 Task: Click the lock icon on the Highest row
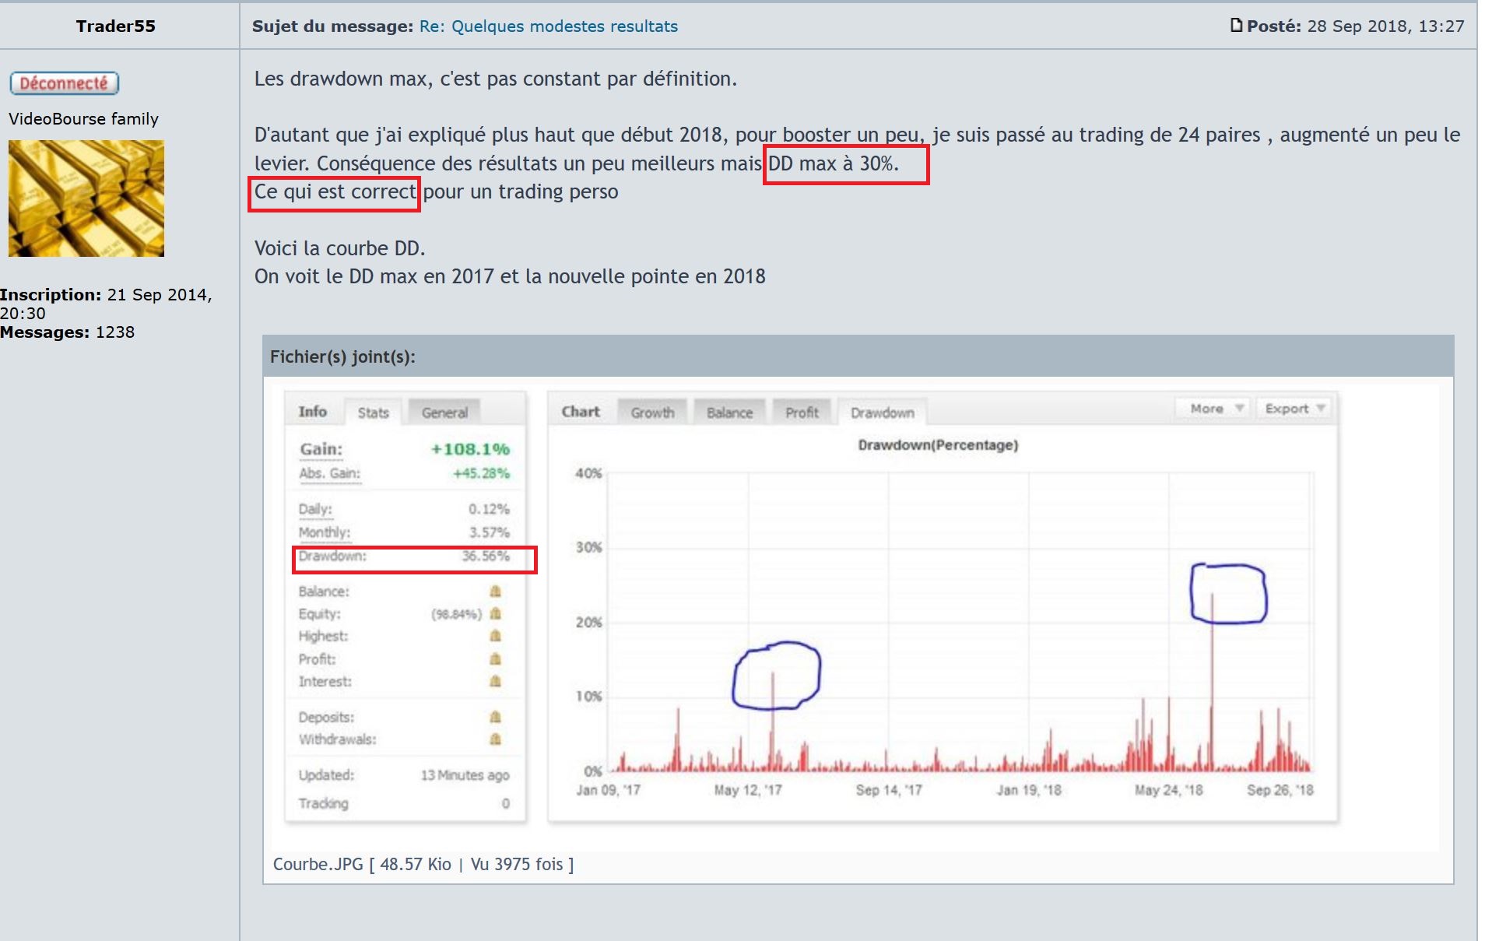[495, 636]
